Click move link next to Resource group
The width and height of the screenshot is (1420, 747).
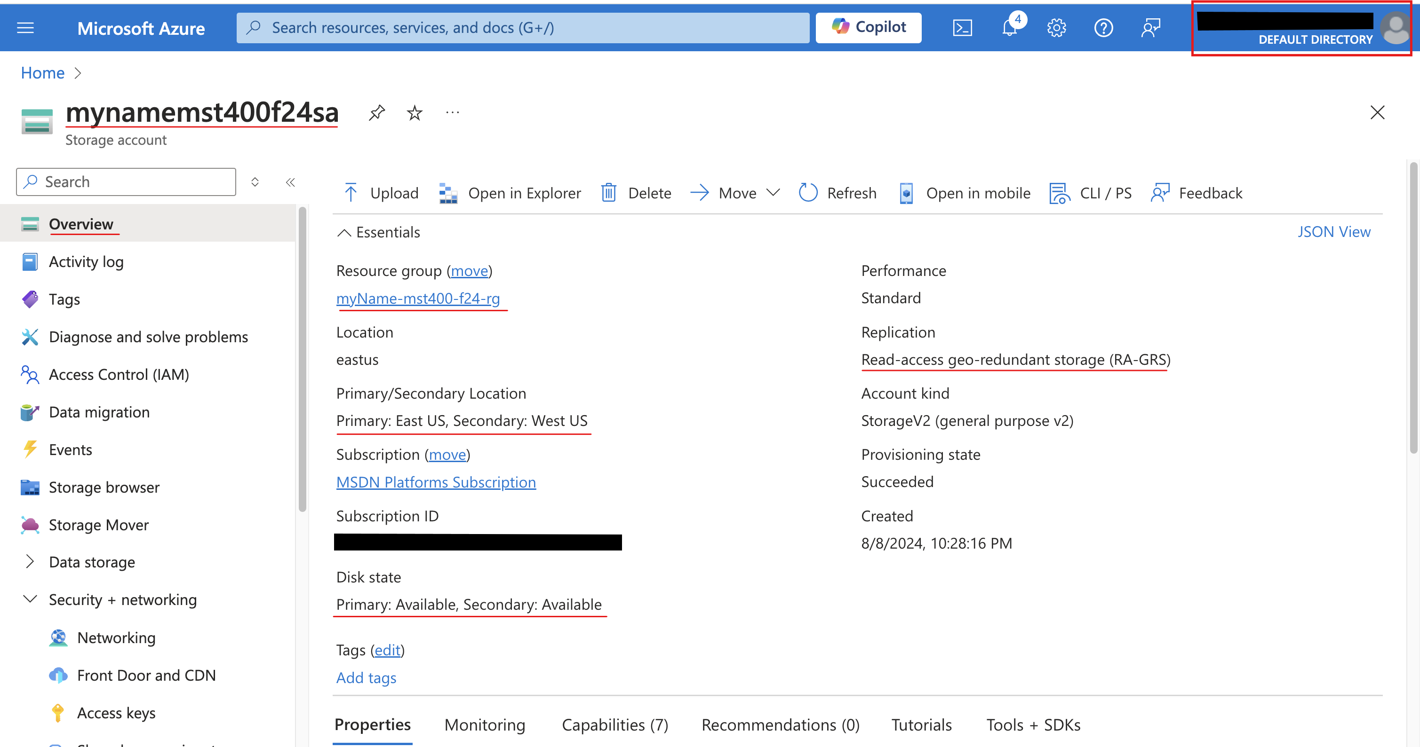[x=470, y=271]
